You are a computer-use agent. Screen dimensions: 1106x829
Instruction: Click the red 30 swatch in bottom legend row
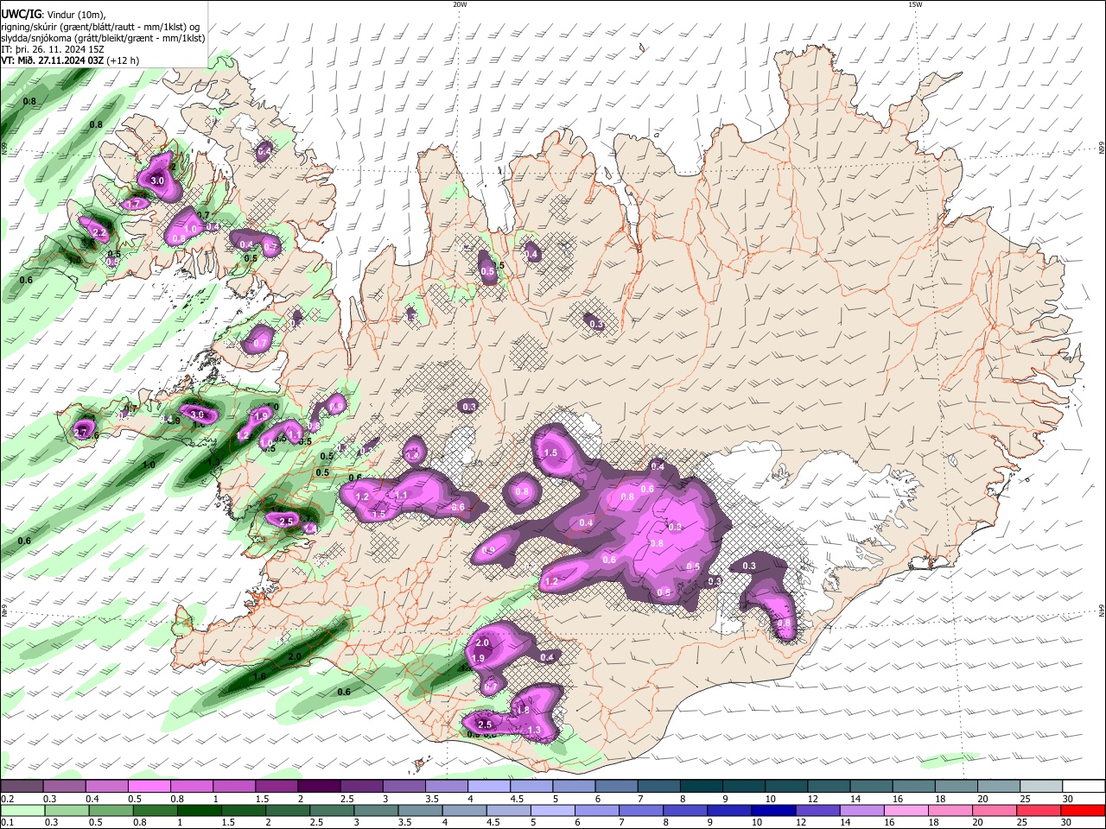[1084, 810]
